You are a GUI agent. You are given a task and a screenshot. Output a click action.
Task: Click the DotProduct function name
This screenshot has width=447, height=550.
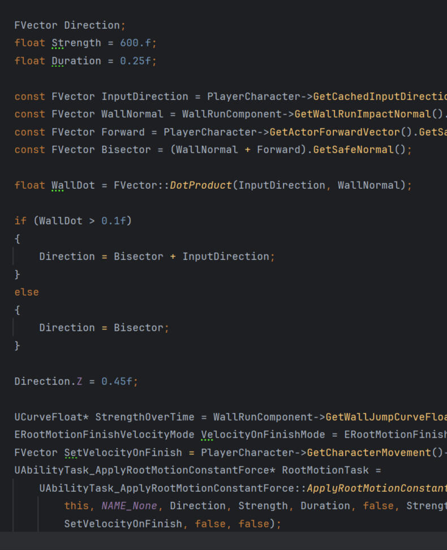pos(201,185)
